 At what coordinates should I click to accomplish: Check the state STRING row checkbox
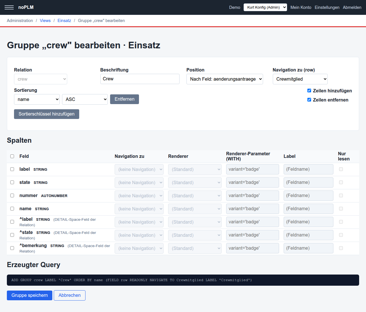(12, 182)
